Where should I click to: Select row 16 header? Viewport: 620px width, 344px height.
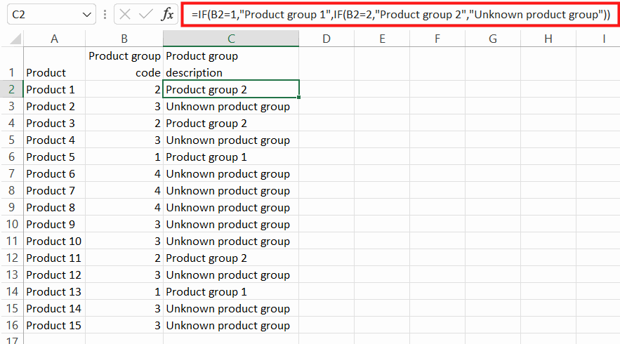12,325
